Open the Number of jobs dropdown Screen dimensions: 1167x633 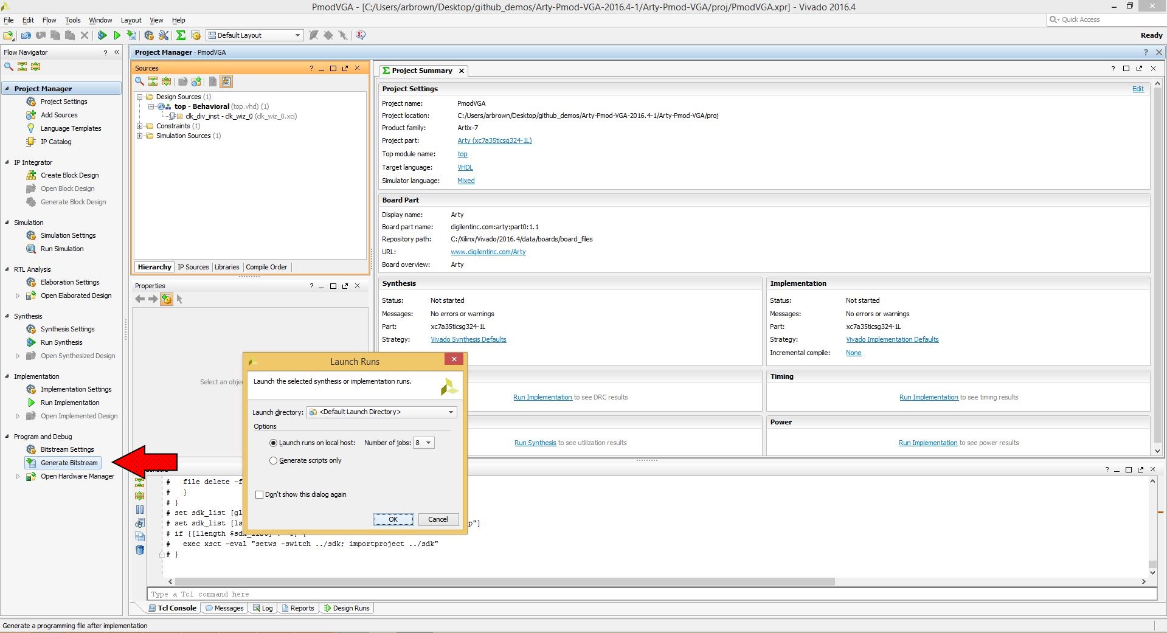pos(424,443)
